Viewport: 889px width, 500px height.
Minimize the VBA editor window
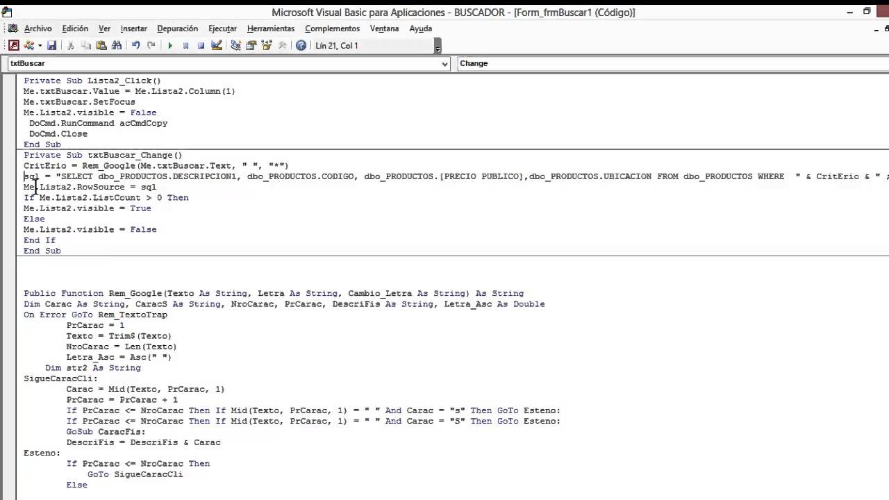[x=850, y=12]
